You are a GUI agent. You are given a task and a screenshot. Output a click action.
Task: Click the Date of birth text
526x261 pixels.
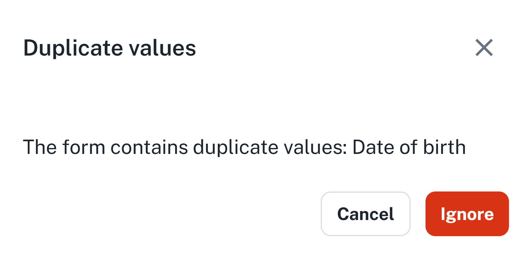click(409, 147)
